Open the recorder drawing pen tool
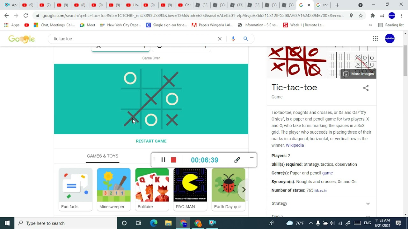The height and width of the screenshot is (229, 408). pyautogui.click(x=237, y=160)
